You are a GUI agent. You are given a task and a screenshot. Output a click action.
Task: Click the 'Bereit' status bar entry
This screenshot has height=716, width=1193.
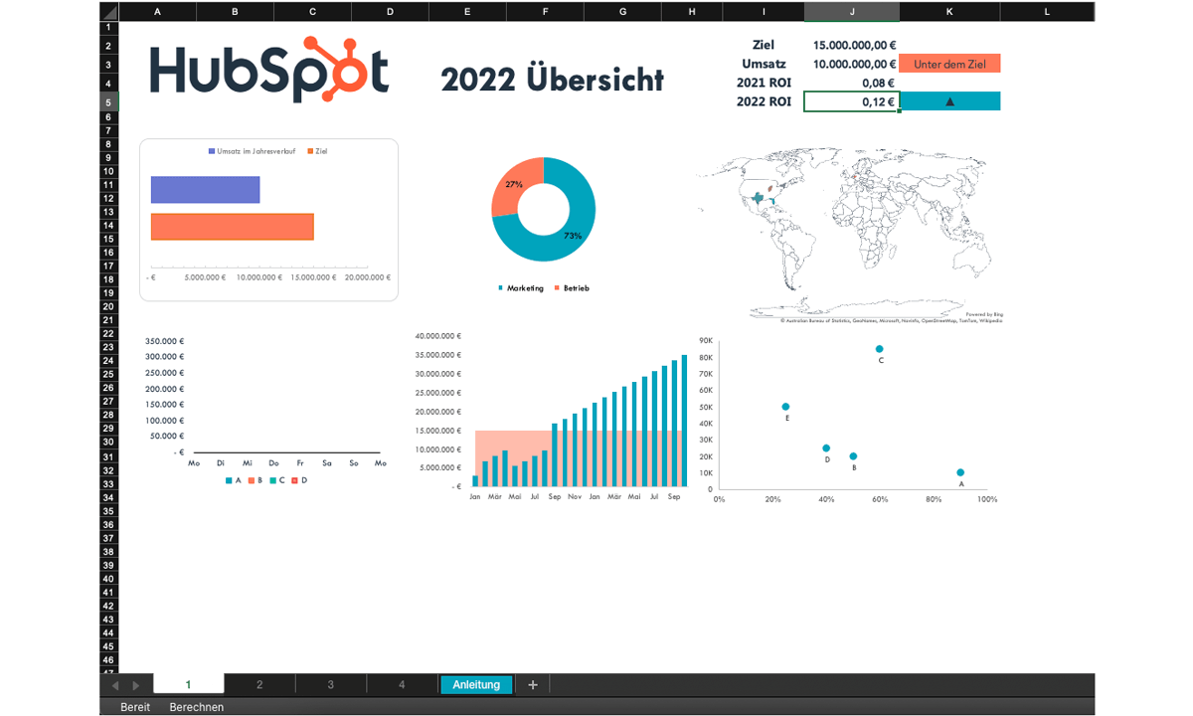click(135, 707)
